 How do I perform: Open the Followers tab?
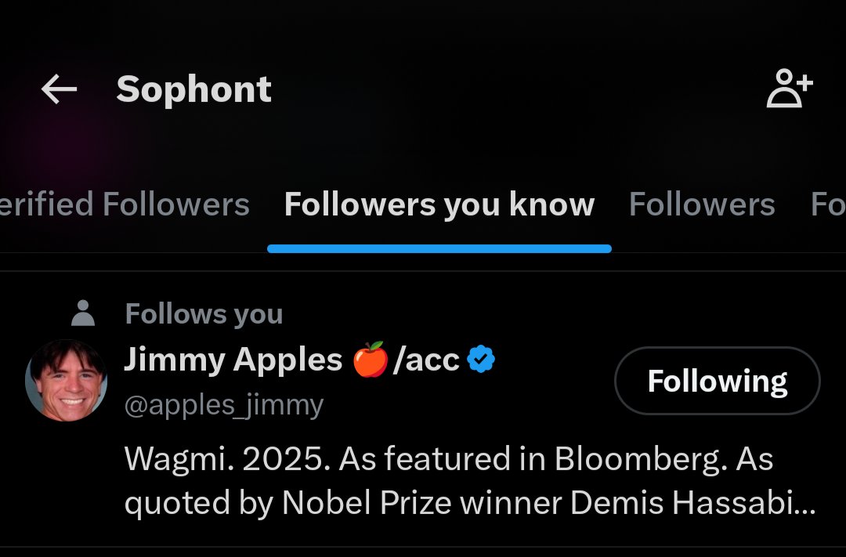coord(702,204)
